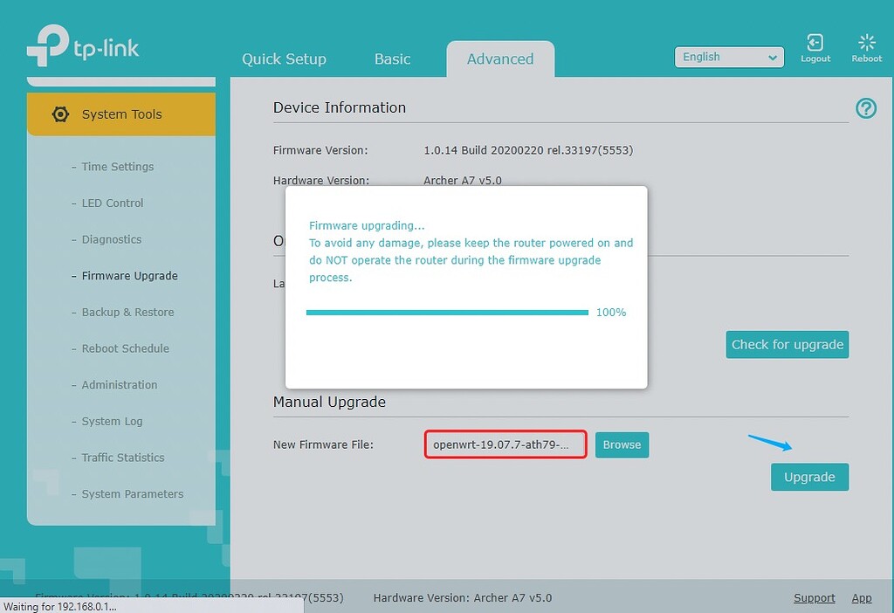The width and height of the screenshot is (894, 613).
Task: Click the Manual Upgrade heading
Action: click(x=329, y=402)
